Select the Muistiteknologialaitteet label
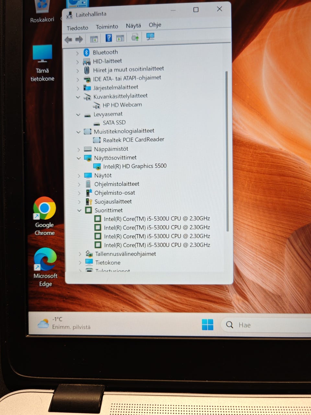The width and height of the screenshot is (311, 415). tap(124, 131)
